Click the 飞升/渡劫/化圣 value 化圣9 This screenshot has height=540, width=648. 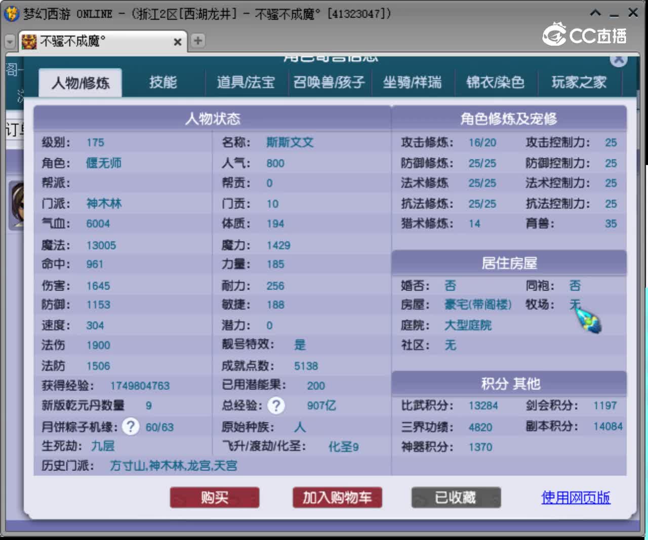coord(344,447)
